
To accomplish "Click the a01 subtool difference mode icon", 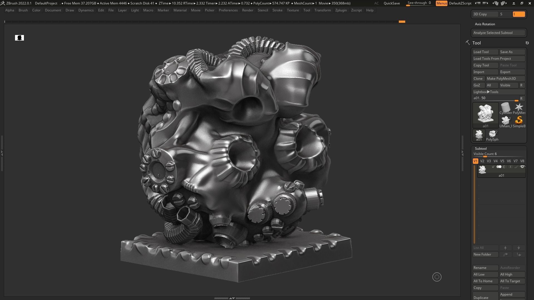I will (x=505, y=167).
